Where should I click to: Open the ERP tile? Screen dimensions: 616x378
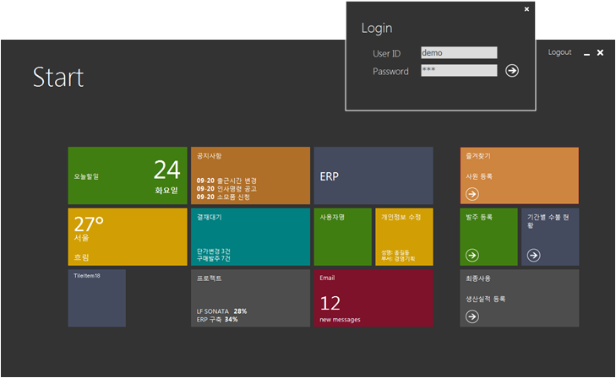(373, 175)
